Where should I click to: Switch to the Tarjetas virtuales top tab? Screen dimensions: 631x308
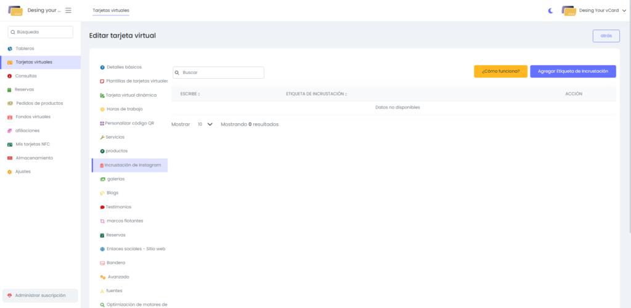click(x=111, y=10)
